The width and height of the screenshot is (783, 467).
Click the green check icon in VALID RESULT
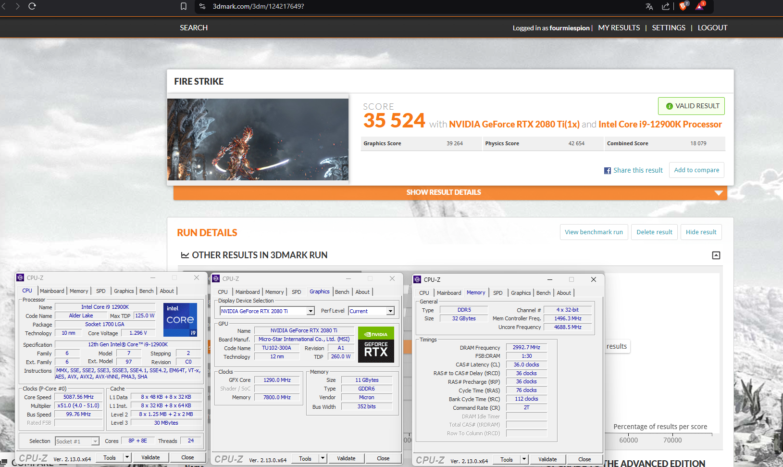tap(669, 106)
